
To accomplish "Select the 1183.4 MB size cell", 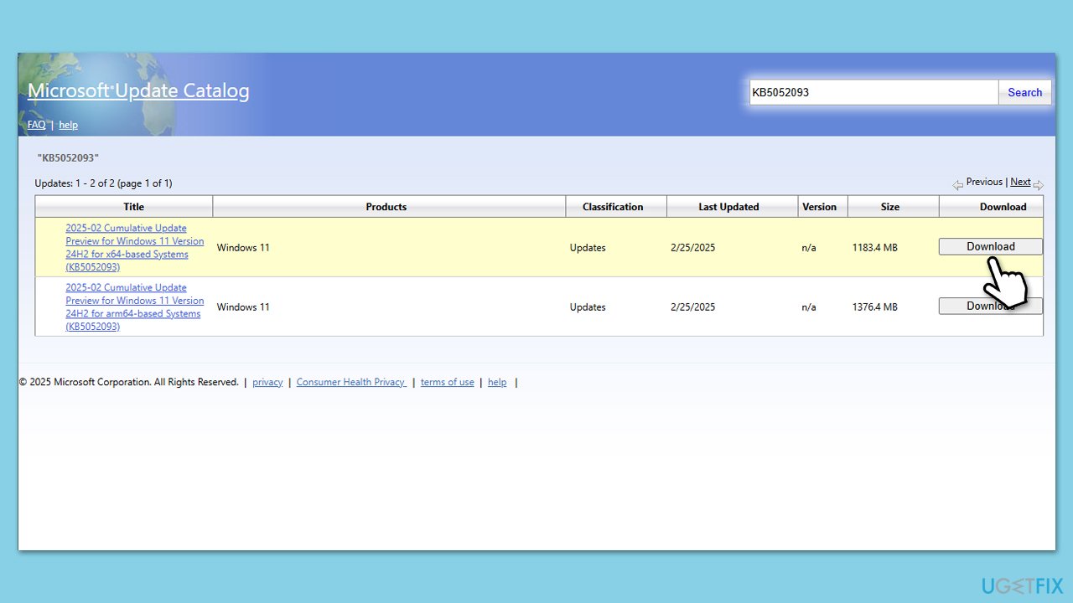I will (x=874, y=248).
